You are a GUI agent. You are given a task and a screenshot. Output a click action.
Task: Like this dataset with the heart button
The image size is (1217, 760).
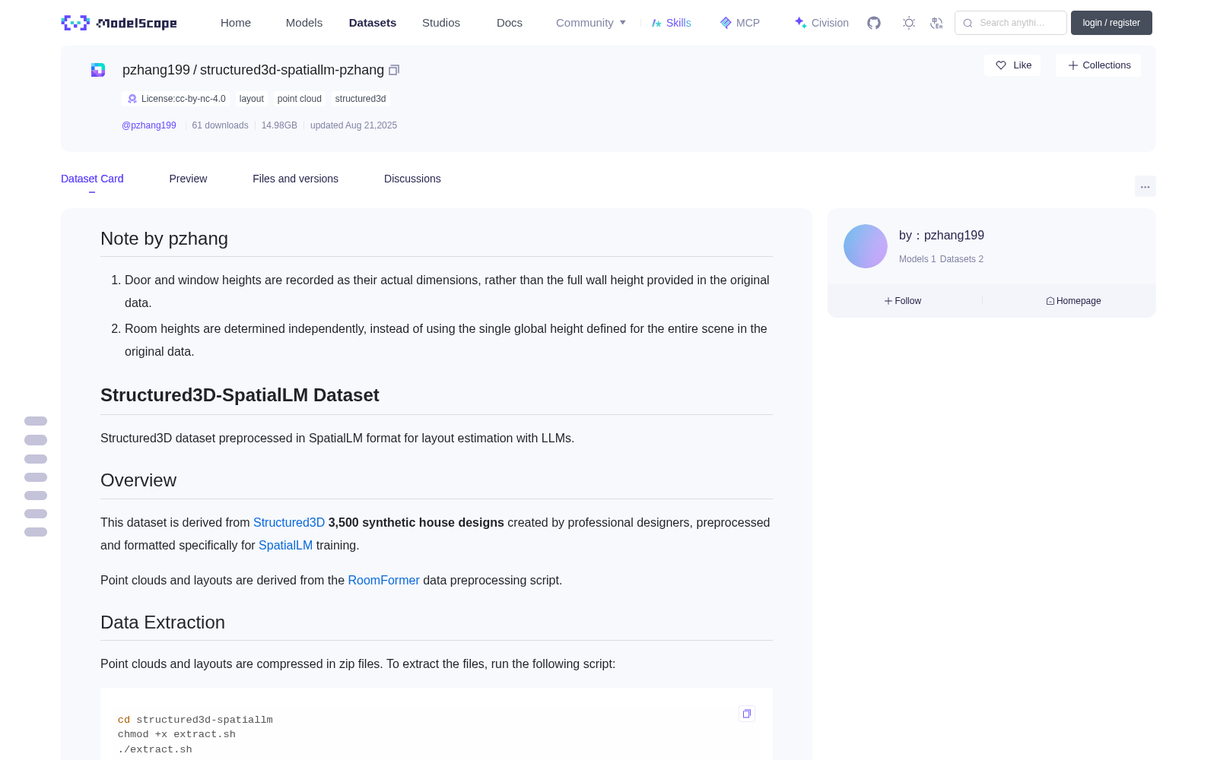coord(1012,65)
